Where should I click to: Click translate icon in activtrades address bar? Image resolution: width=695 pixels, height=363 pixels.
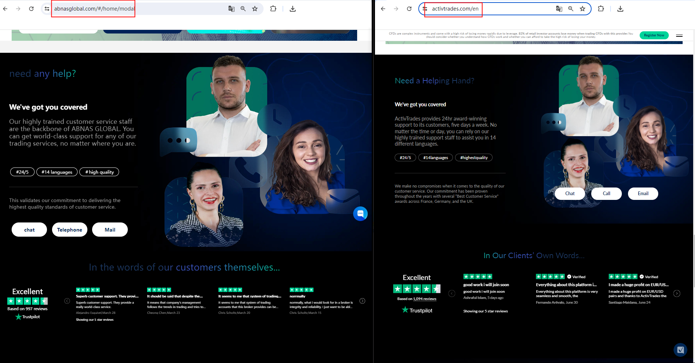[559, 9]
